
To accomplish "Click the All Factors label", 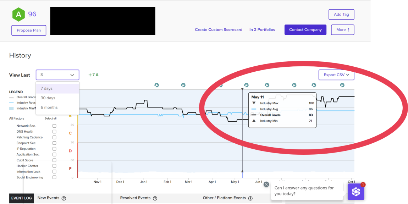I will point(17,118).
